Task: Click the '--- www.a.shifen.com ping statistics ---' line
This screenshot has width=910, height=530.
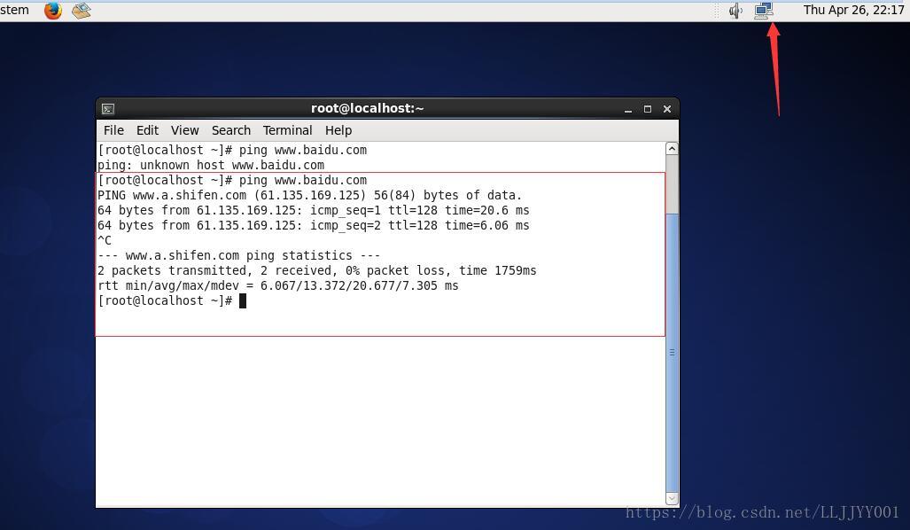Action: 239,256
